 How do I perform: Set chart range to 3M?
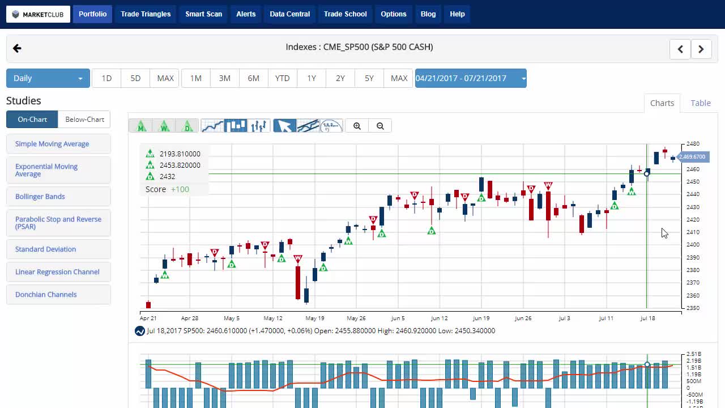(225, 78)
